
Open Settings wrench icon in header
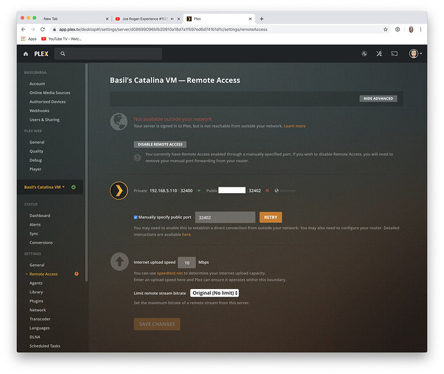(379, 53)
